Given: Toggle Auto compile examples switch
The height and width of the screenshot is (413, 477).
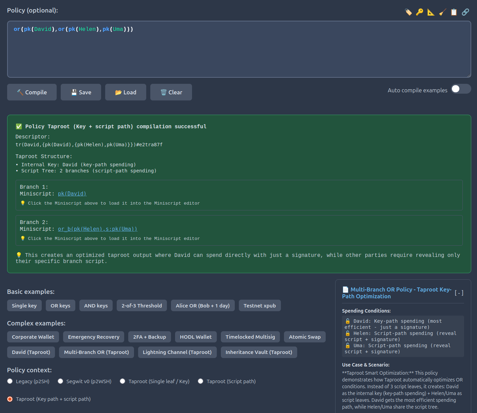Looking at the screenshot, I should pyautogui.click(x=461, y=89).
